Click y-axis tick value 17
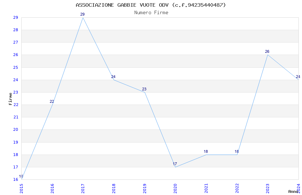This screenshot has height=195, width=302. tap(16, 167)
